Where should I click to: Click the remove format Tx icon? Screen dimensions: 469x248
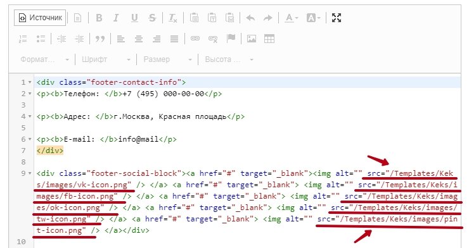pos(173,18)
